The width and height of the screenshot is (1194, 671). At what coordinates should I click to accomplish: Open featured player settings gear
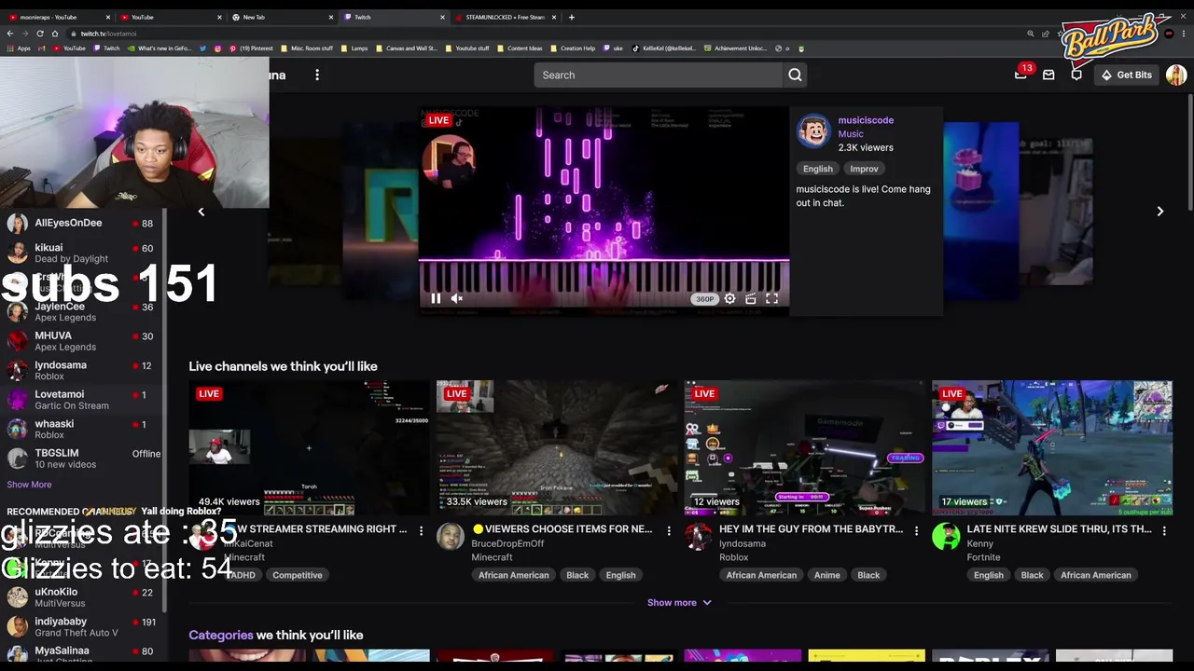[729, 298]
